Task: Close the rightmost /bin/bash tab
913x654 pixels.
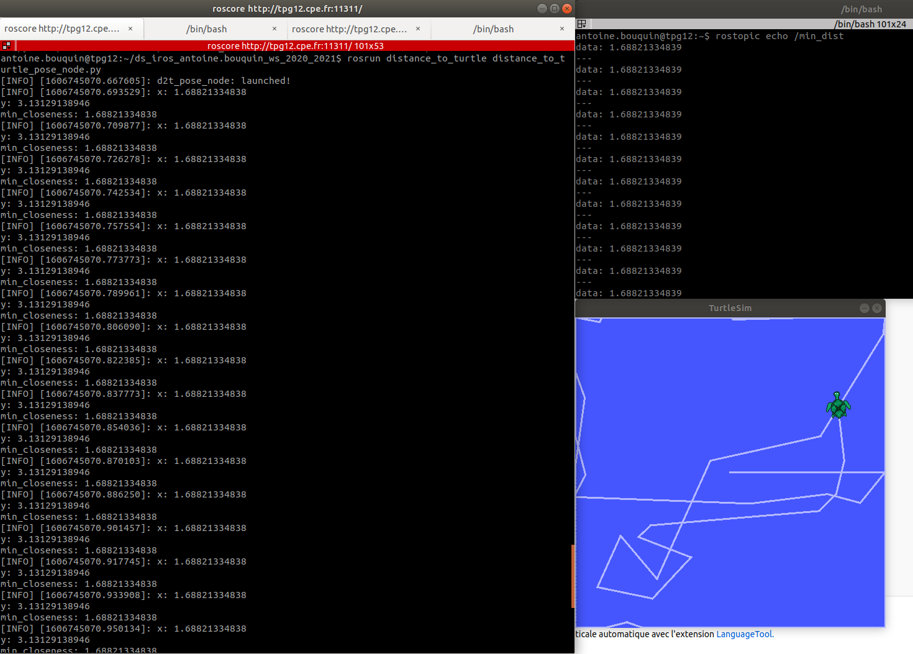Action: click(x=562, y=29)
